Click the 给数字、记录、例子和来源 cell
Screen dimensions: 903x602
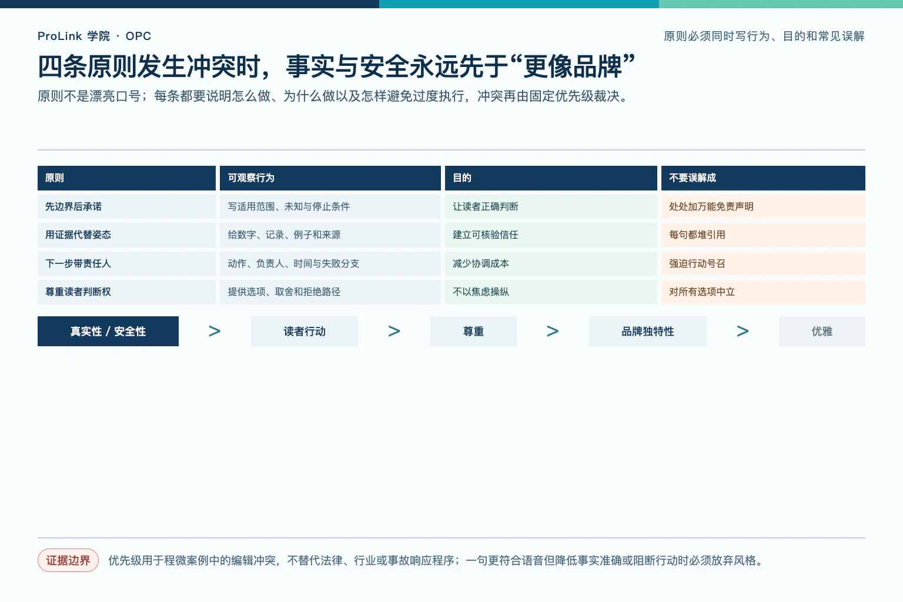pos(330,235)
